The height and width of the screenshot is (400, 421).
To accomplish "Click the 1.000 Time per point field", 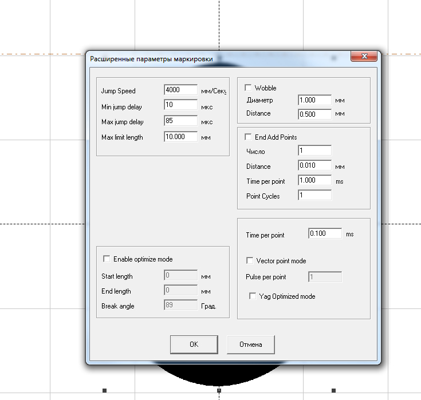I will pos(314,181).
